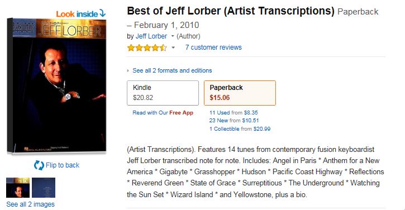
Task: Click the star rating icons
Action: coord(147,48)
